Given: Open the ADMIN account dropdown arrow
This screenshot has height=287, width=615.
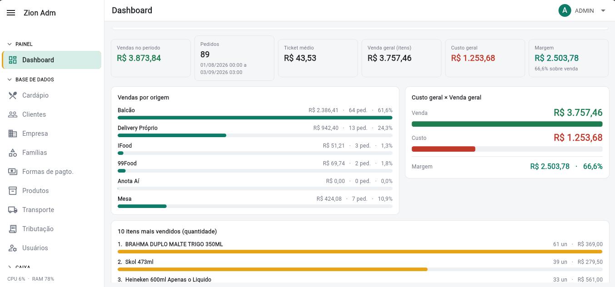Looking at the screenshot, I should point(603,10).
